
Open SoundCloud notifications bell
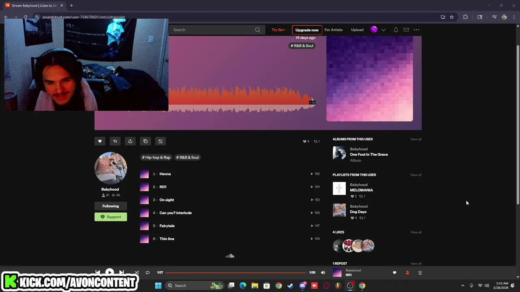[x=396, y=30]
